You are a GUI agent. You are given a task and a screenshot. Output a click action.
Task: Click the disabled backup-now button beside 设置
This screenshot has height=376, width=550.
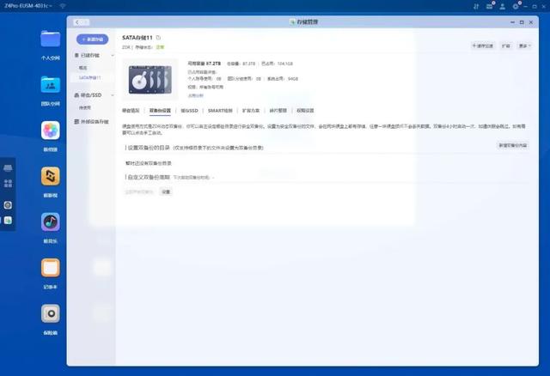(139, 191)
